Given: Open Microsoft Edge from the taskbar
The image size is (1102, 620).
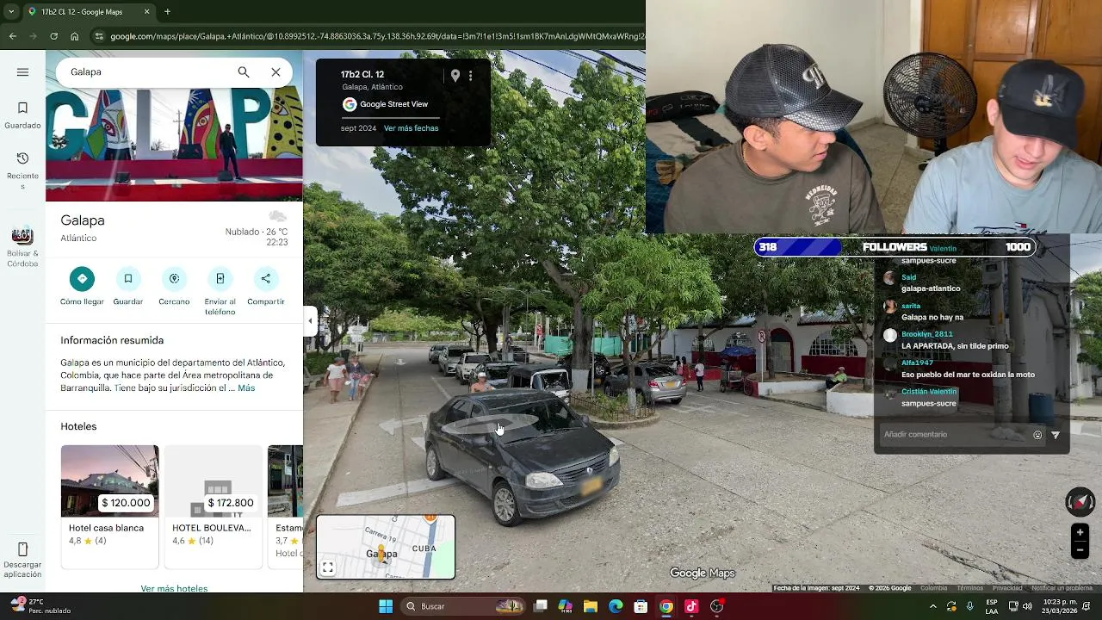Looking at the screenshot, I should click(616, 606).
